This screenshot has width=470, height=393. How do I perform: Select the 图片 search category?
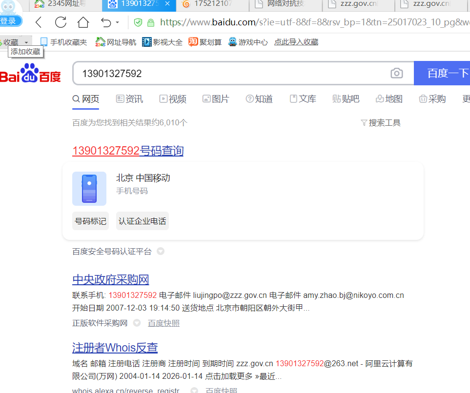click(216, 99)
